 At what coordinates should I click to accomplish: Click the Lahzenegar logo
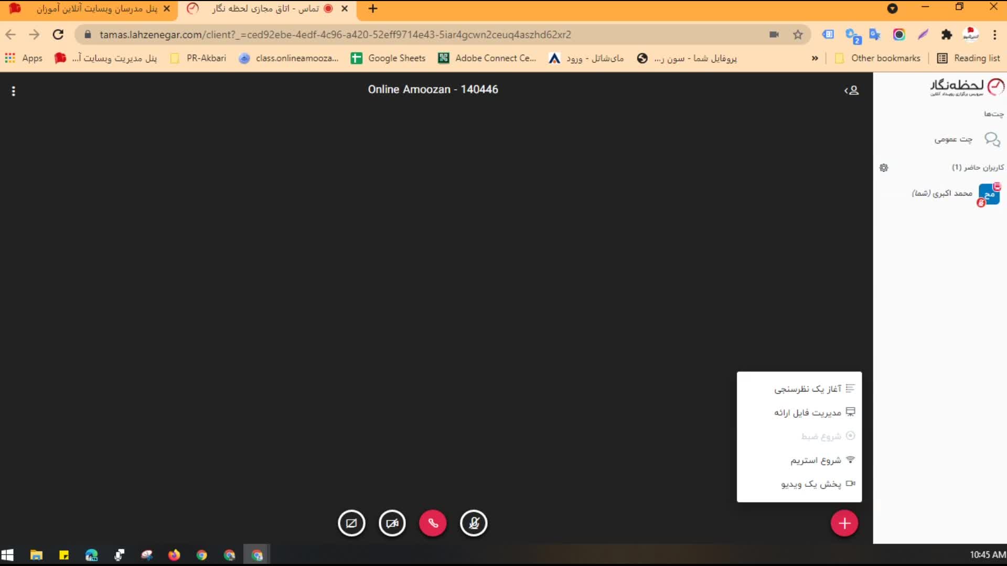tap(967, 87)
